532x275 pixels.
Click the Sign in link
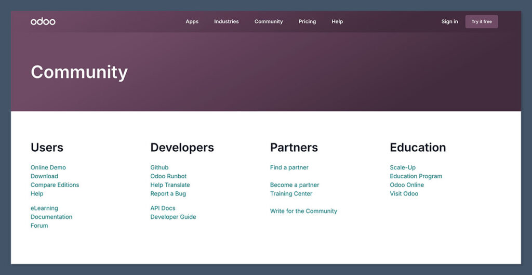click(x=449, y=21)
